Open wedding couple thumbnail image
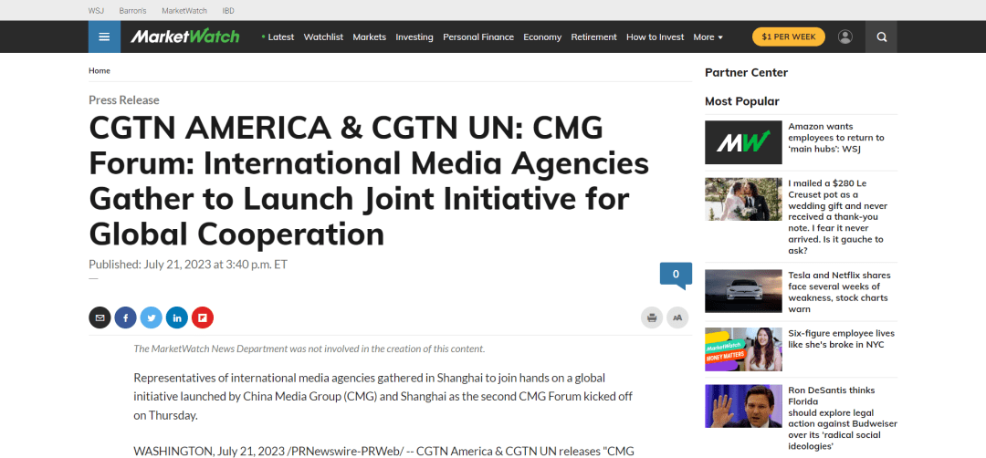 coord(743,199)
